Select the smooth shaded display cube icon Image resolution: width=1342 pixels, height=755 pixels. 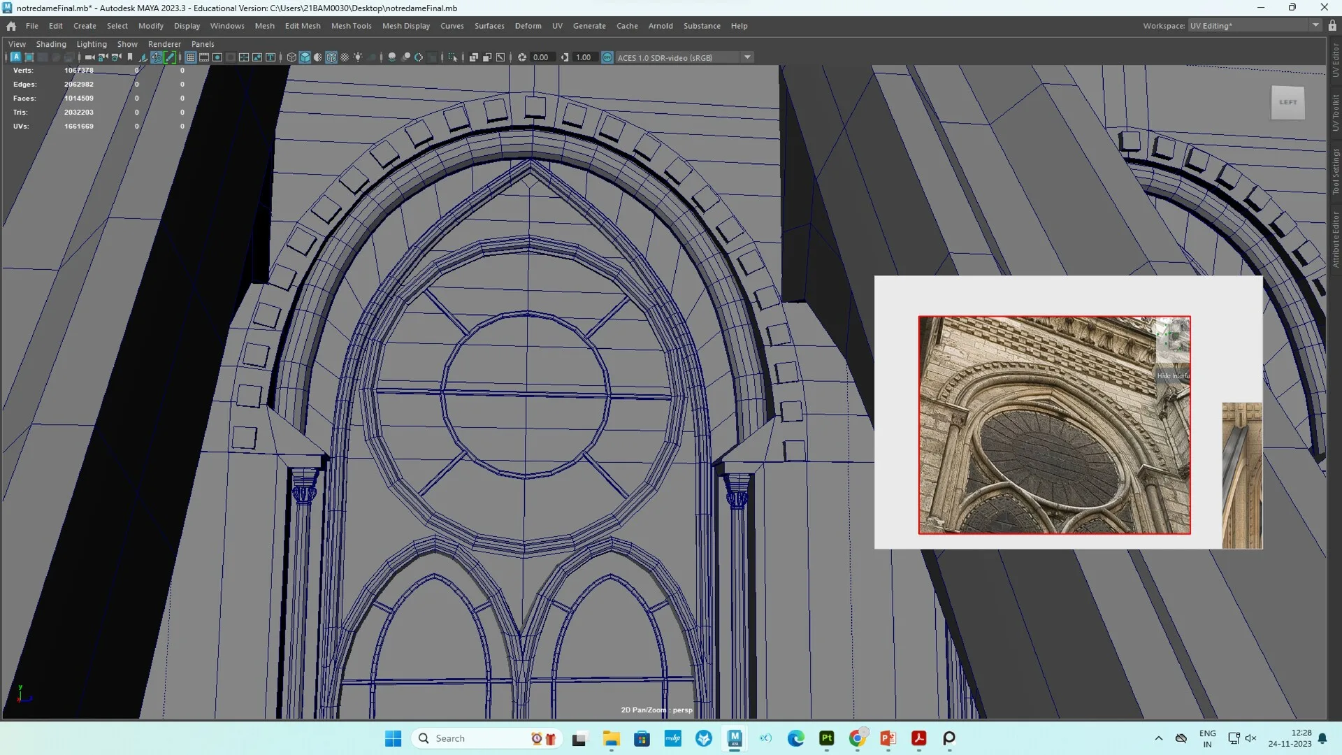305,57
